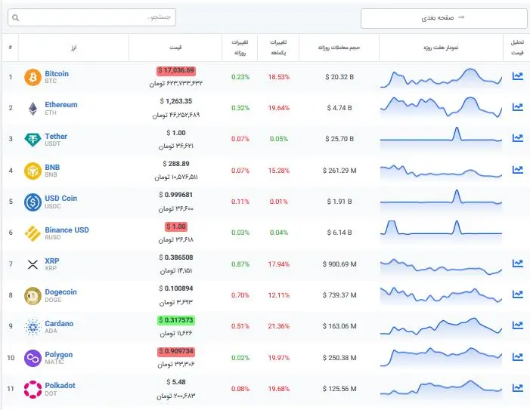The image size is (530, 410).
Task: Click the Polkadot logo icon
Action: click(x=33, y=389)
